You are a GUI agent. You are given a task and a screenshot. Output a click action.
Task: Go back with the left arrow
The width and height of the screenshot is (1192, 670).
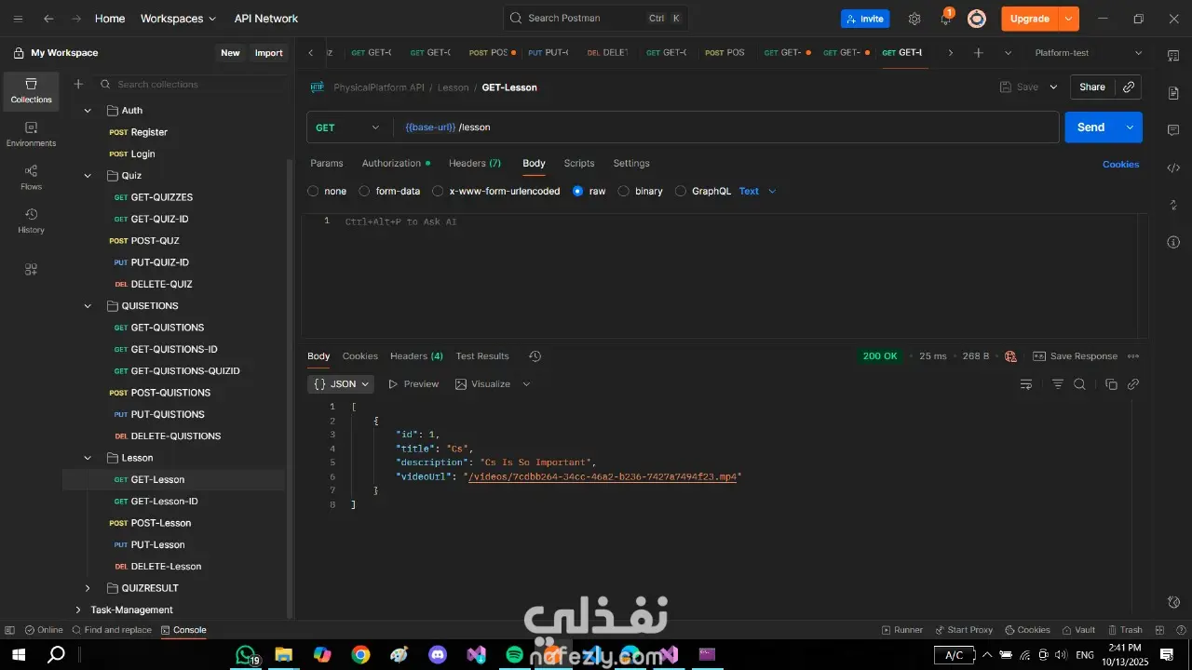pos(48,19)
